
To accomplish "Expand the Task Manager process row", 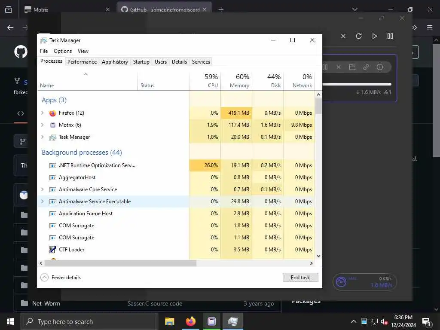I will pyautogui.click(x=43, y=137).
